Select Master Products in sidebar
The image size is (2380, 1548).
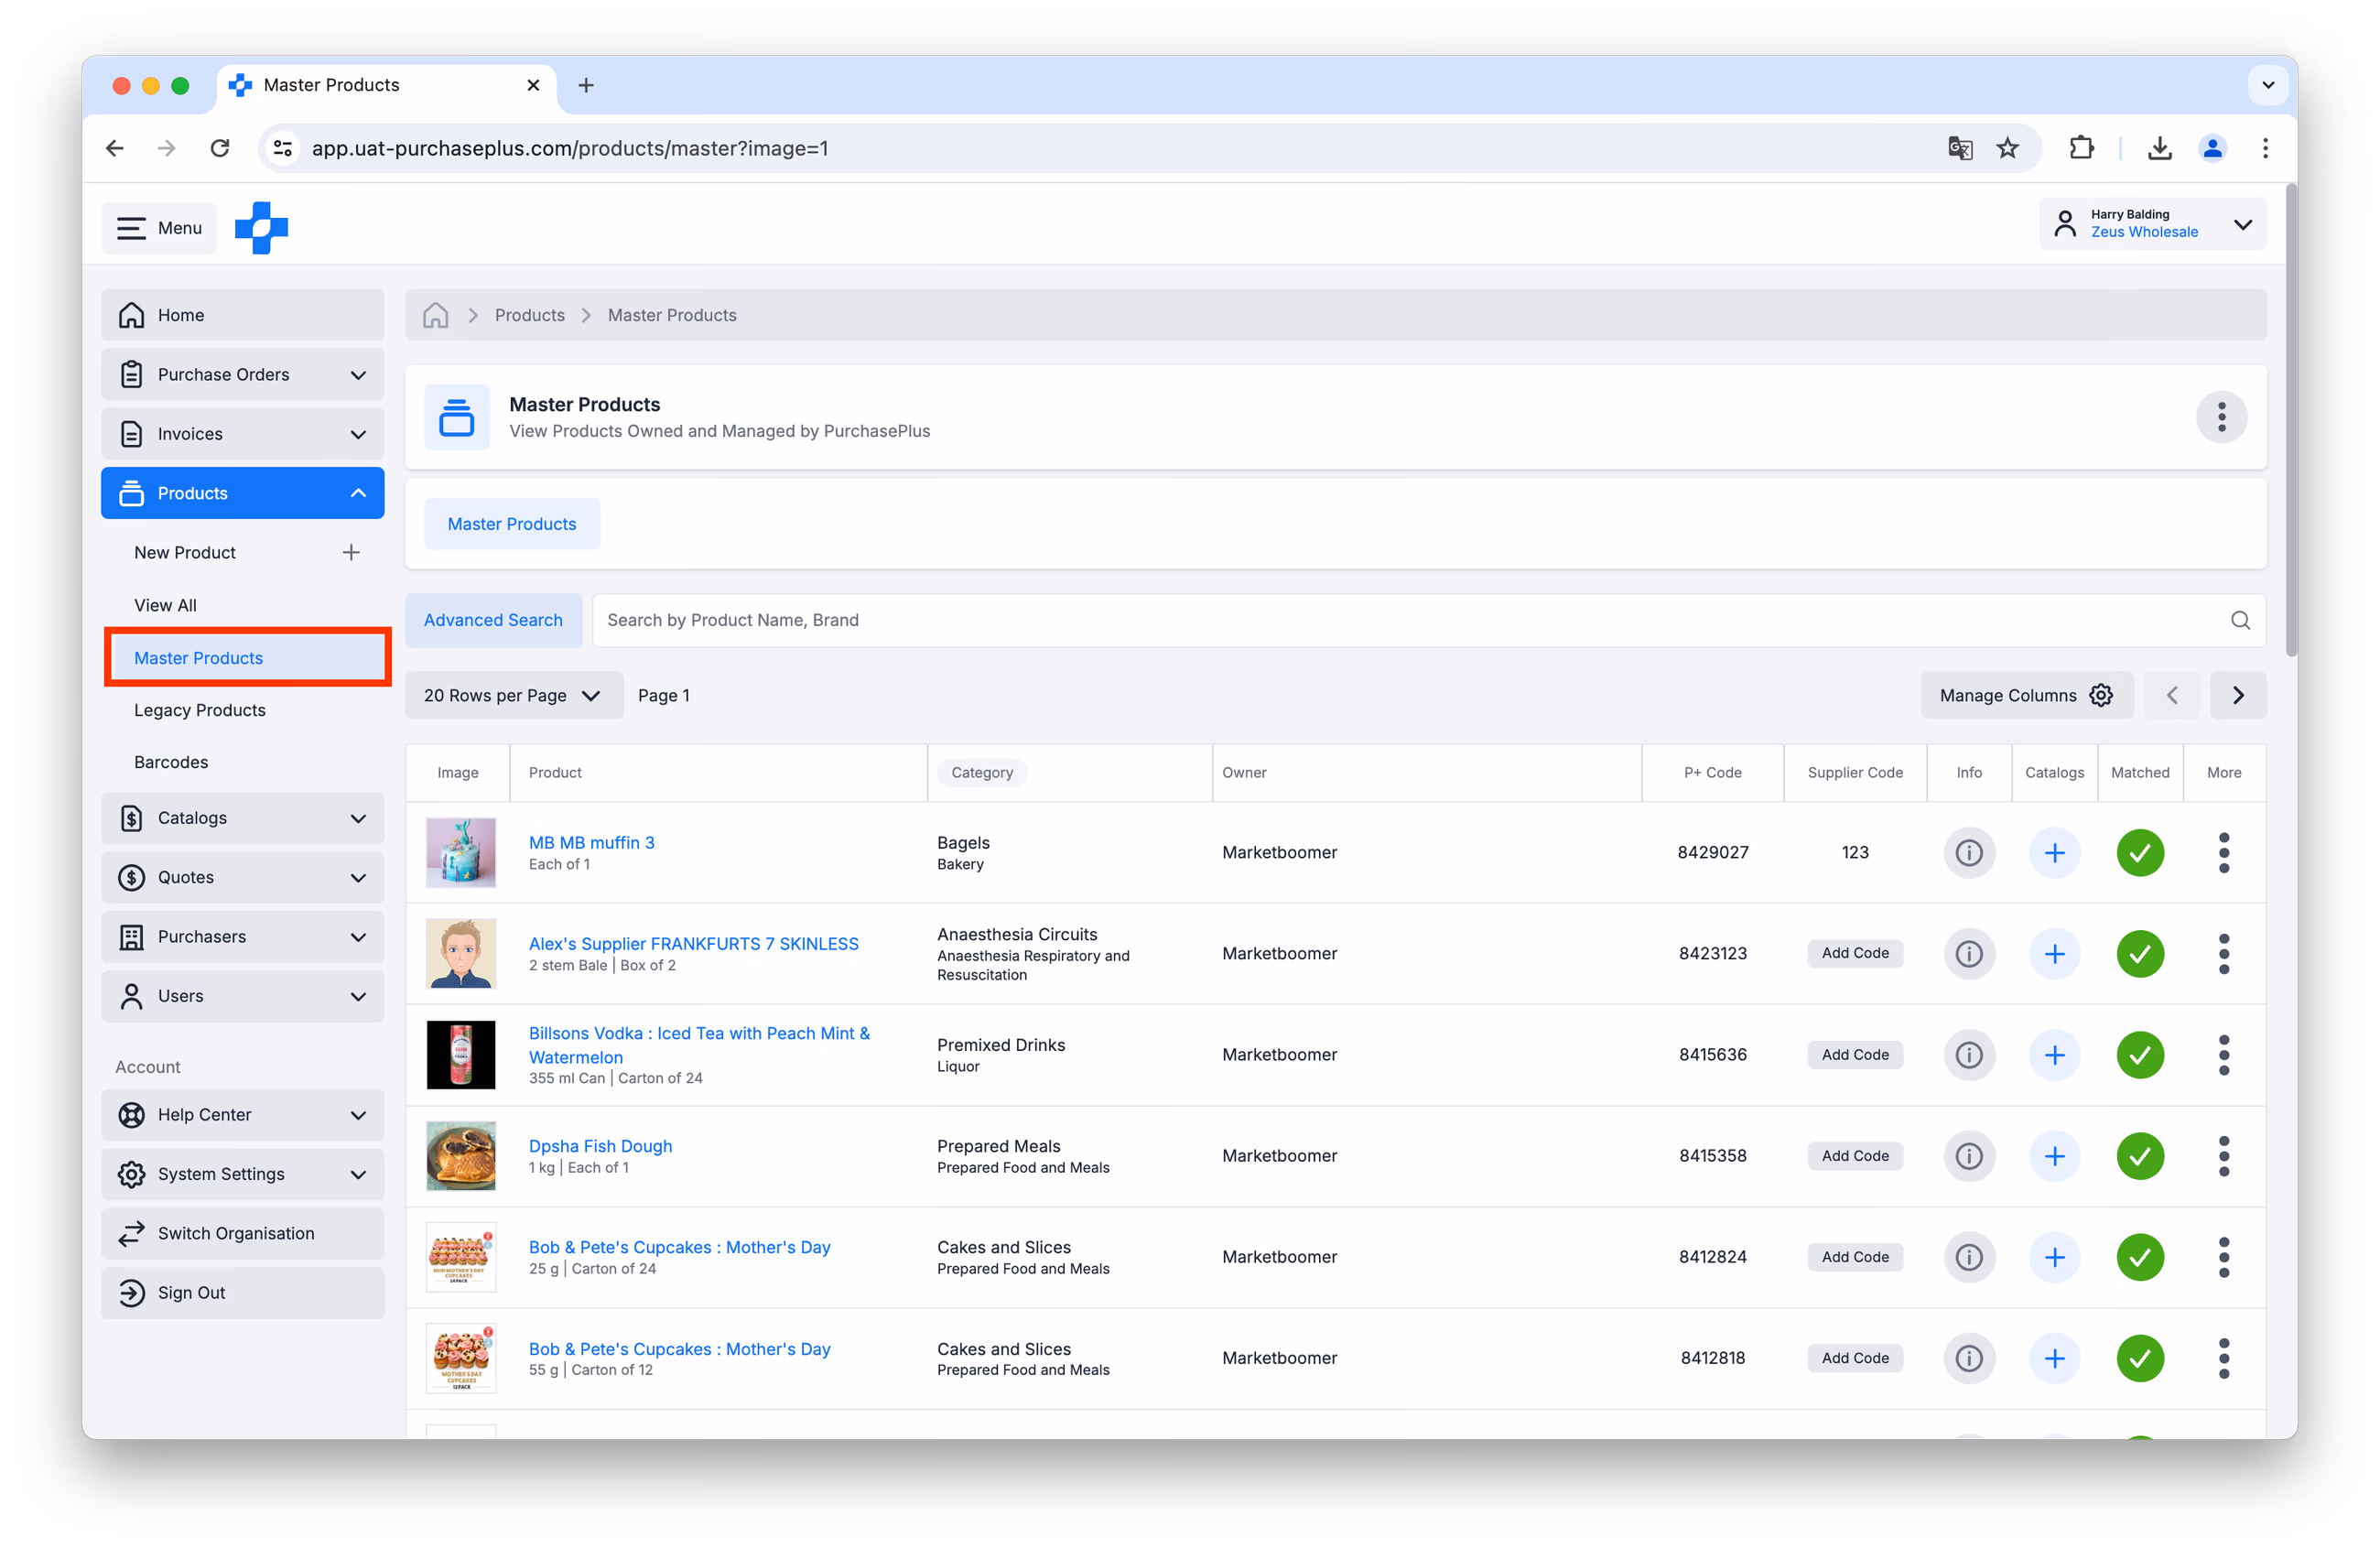(247, 658)
